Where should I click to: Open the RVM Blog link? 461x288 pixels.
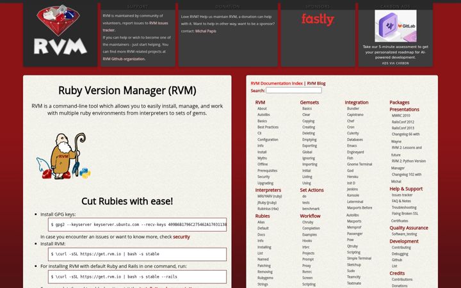tap(316, 83)
